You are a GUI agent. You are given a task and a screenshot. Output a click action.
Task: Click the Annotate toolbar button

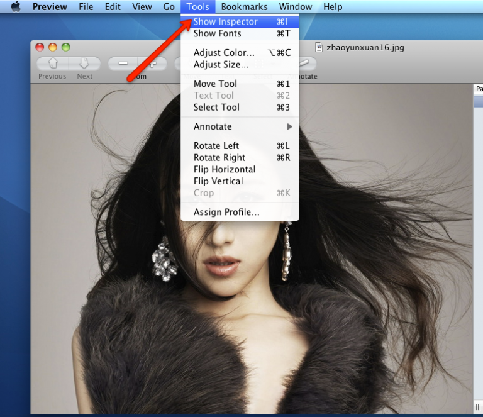pos(306,64)
